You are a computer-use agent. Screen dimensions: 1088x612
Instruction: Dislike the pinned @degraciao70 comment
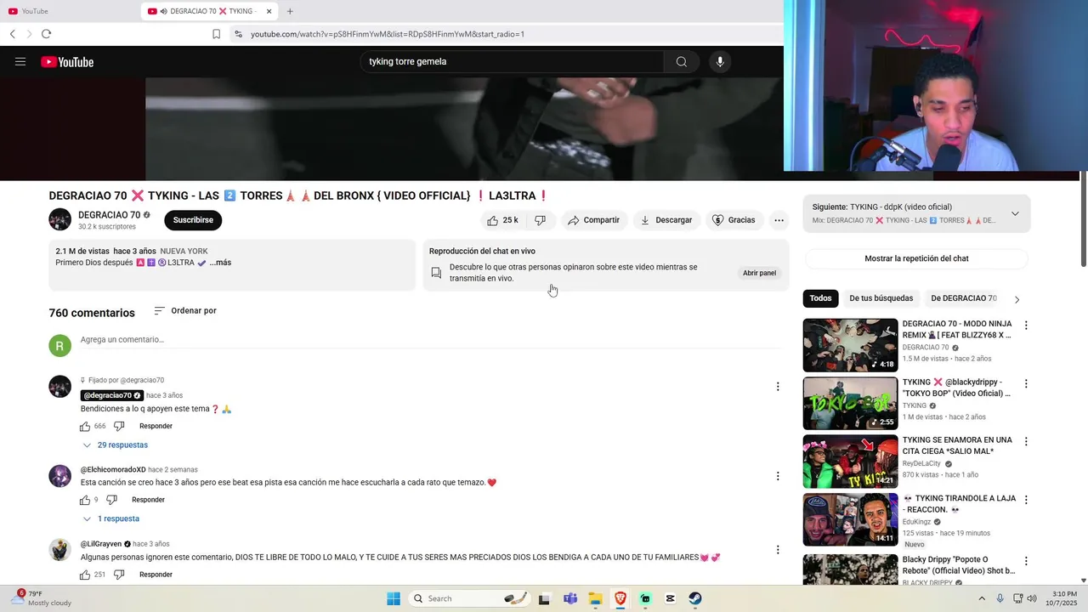click(119, 426)
